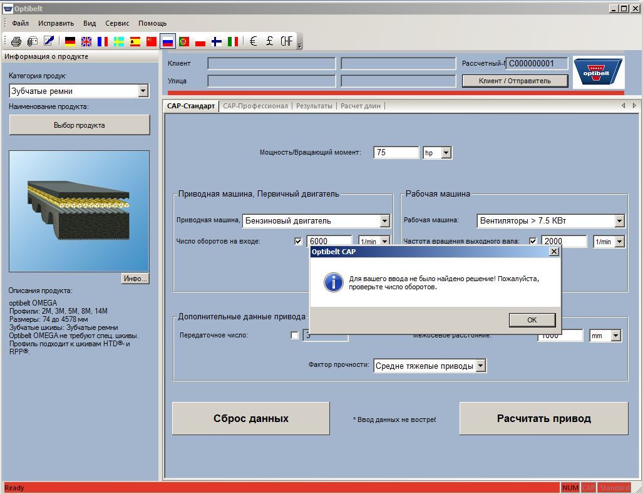Switch language using the British flag icon
The height and width of the screenshot is (494, 643).
point(86,41)
